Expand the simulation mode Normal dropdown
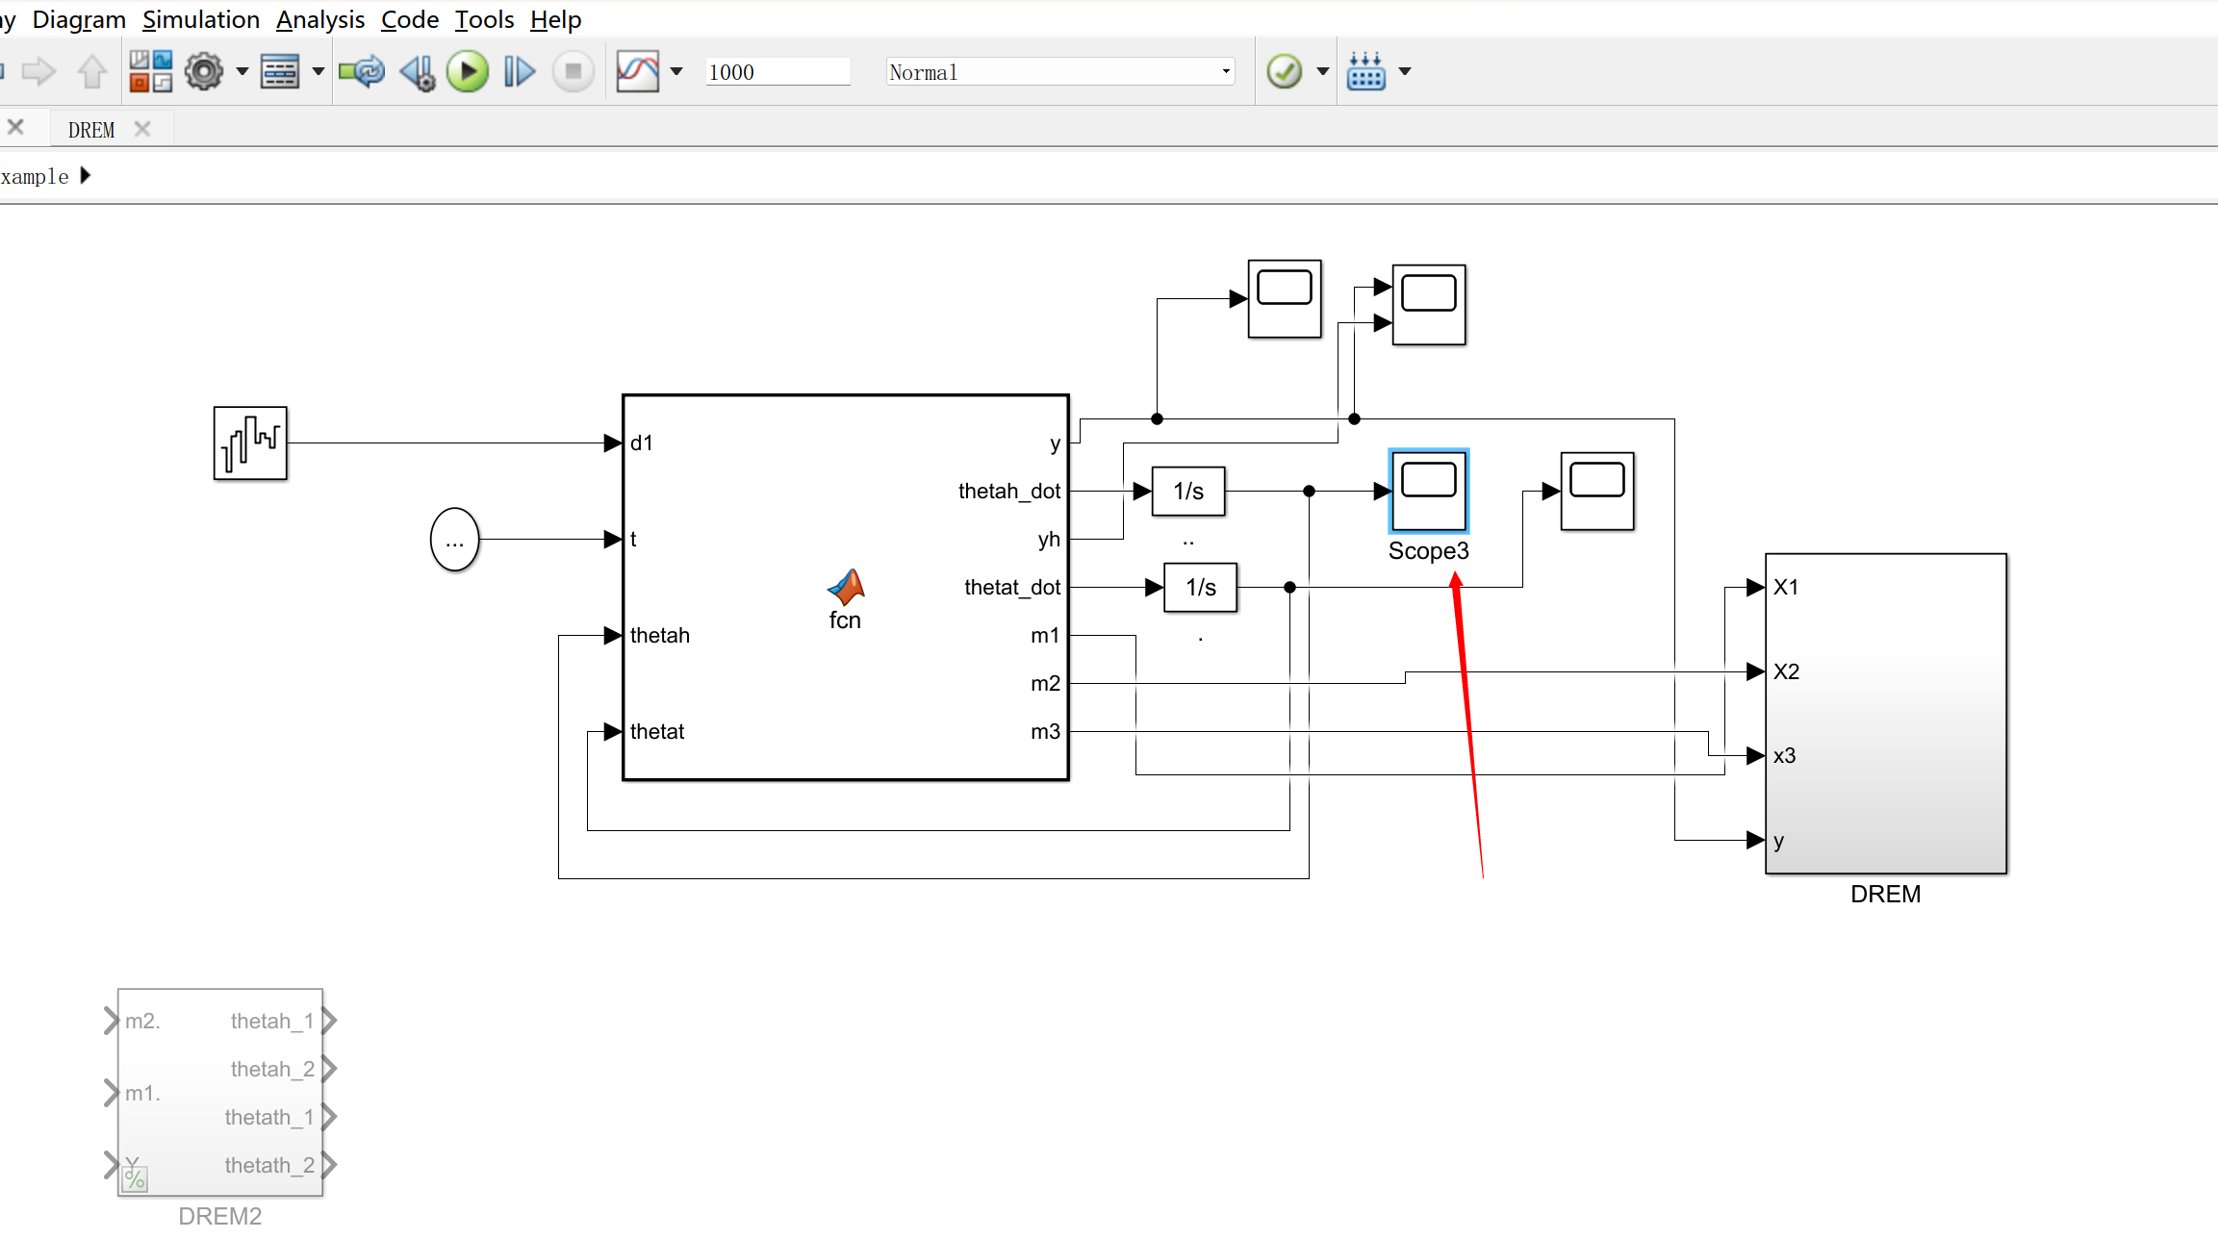 tap(1226, 72)
